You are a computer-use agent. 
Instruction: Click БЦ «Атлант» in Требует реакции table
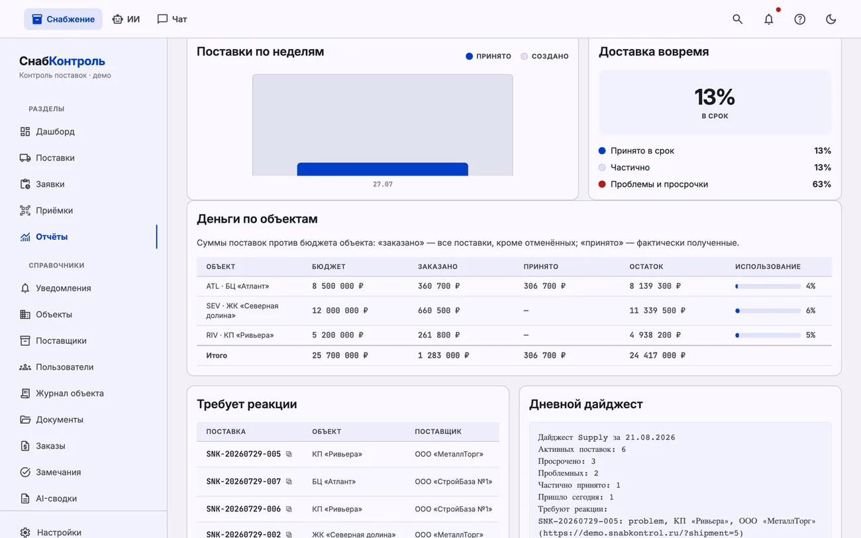[334, 482]
